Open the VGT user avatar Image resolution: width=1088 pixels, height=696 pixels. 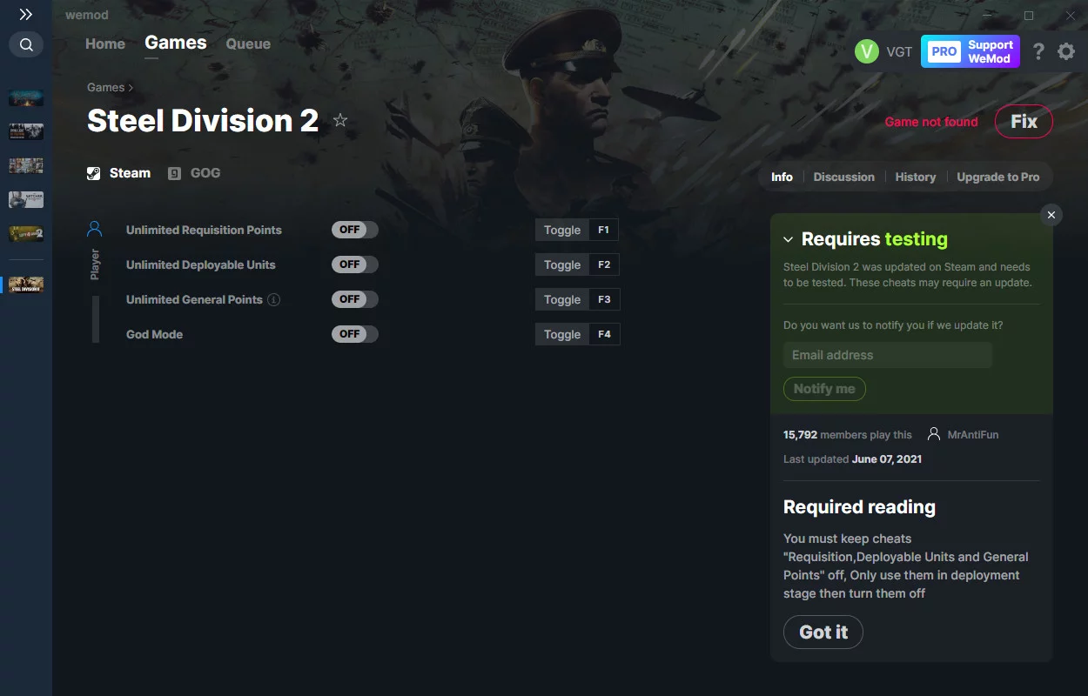[x=867, y=51]
